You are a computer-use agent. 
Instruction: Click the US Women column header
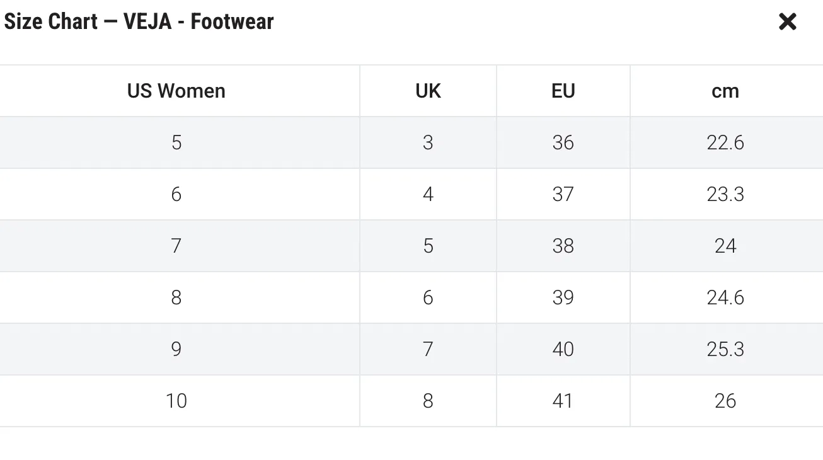176,91
